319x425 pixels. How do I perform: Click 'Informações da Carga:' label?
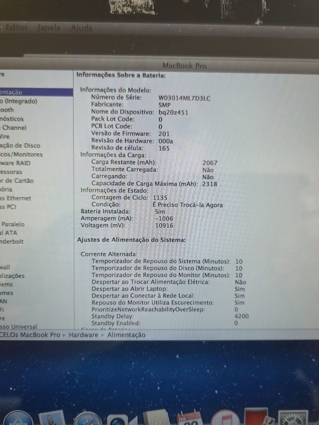coord(113,155)
